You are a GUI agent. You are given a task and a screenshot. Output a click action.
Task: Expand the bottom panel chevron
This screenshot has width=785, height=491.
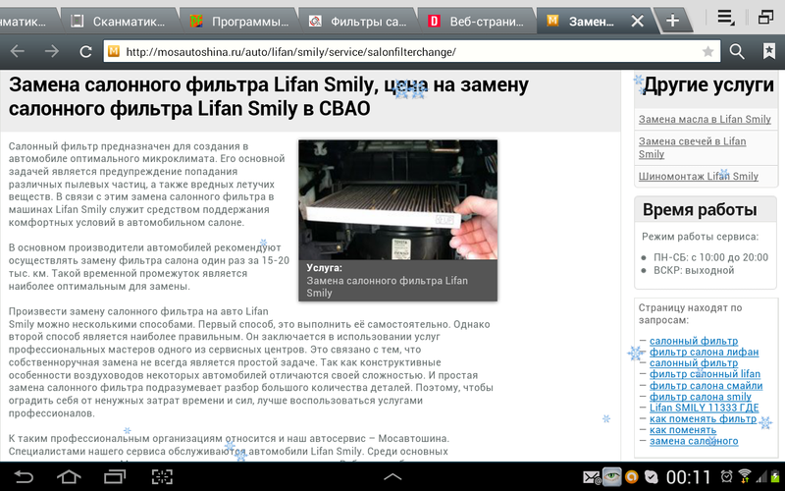click(392, 477)
